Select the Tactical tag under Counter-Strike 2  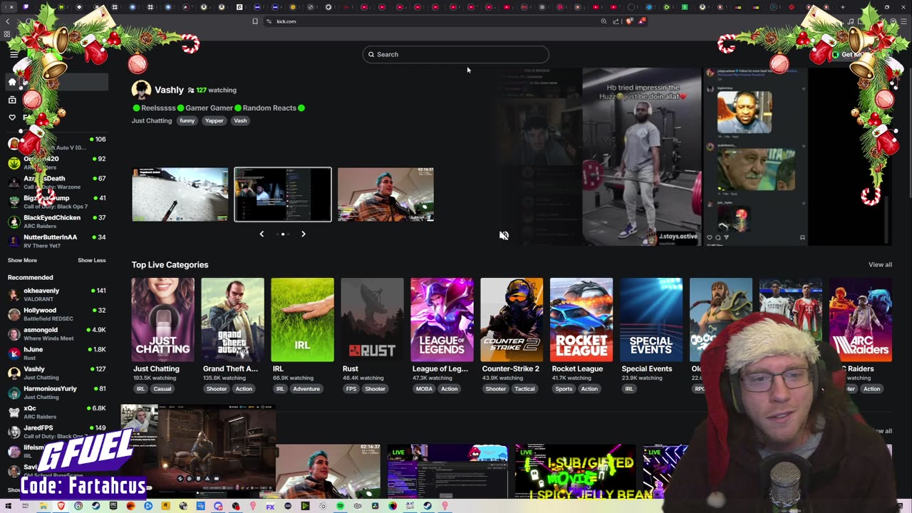tap(524, 389)
